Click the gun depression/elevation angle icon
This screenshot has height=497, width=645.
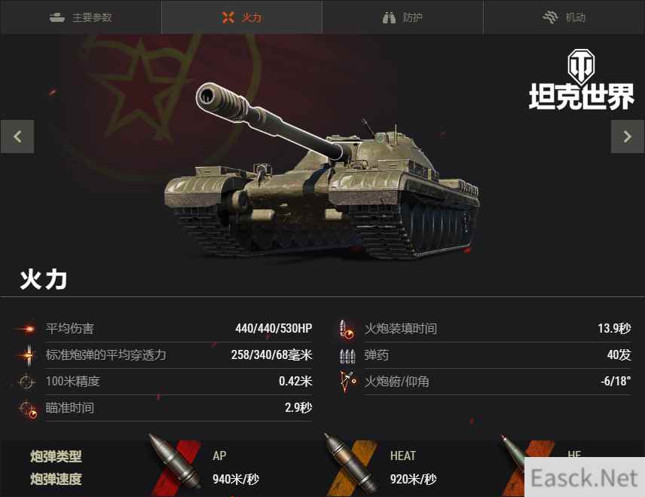tap(347, 382)
